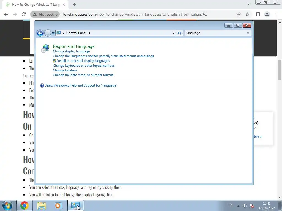Open Region and Language globe icon
This screenshot has width=282, height=211.
(45, 49)
